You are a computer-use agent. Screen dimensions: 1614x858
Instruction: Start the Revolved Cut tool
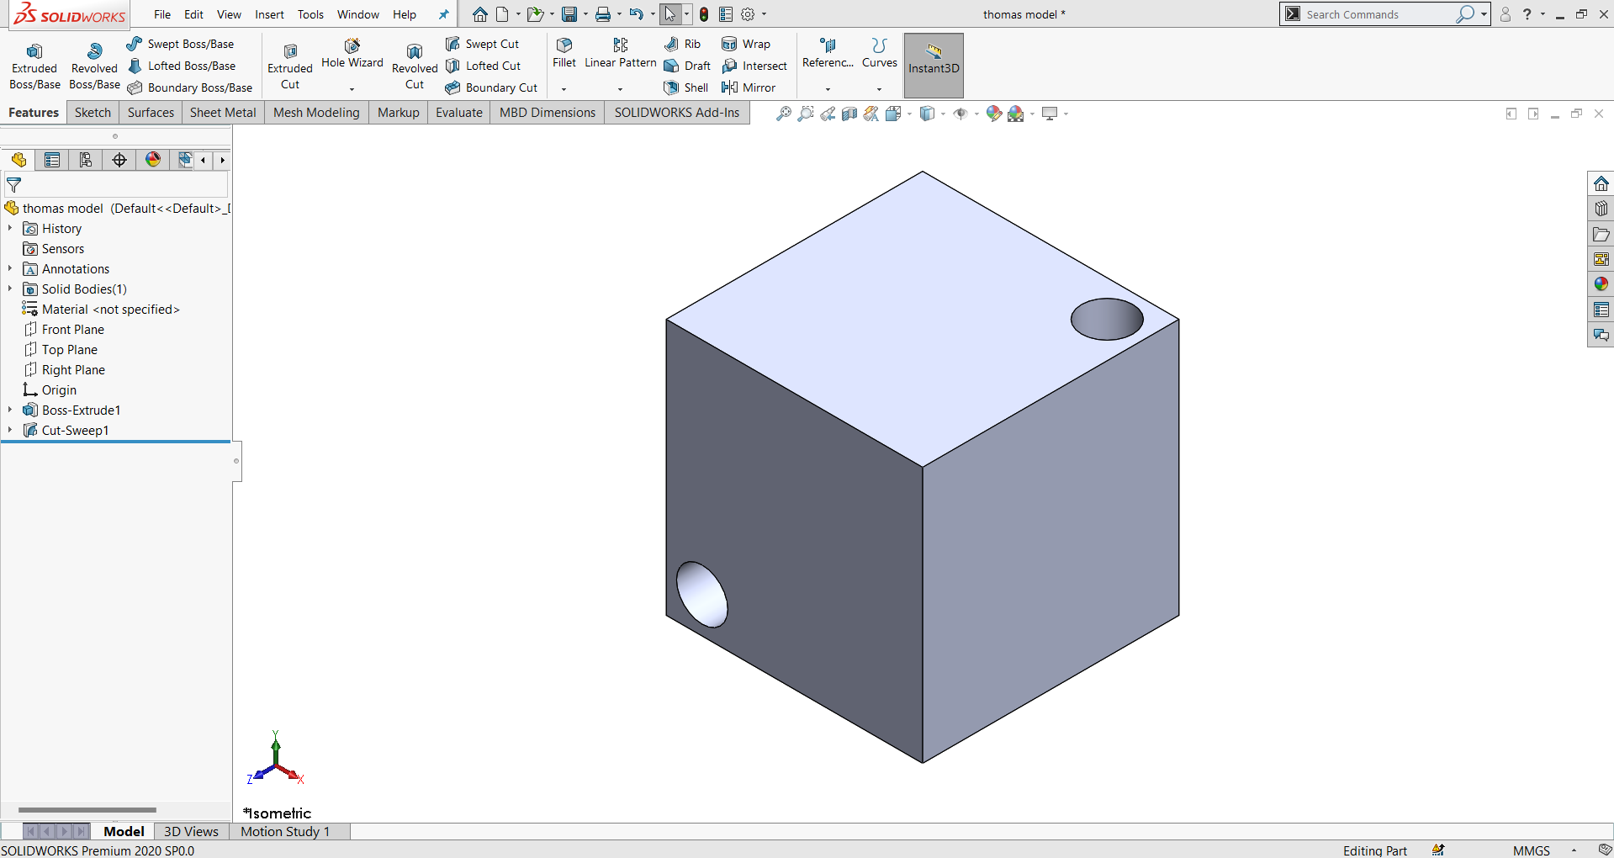tap(415, 66)
